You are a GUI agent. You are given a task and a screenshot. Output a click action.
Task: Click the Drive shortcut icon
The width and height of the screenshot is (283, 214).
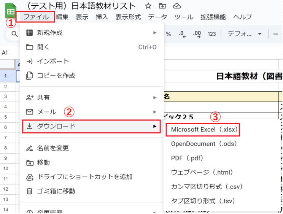tap(30, 177)
